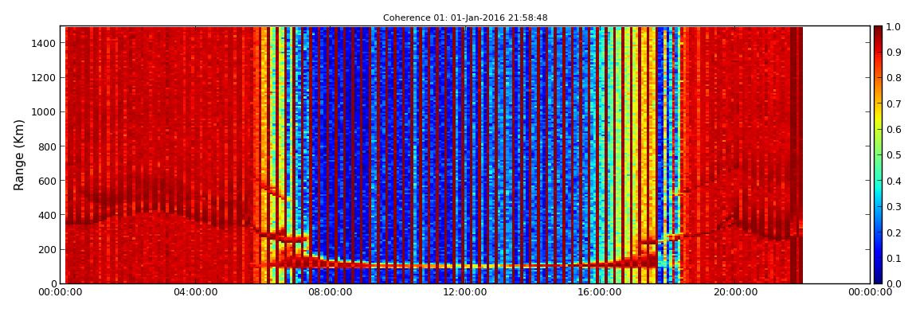
Task: Click the colorbar 0.0 label
Action: (x=894, y=283)
